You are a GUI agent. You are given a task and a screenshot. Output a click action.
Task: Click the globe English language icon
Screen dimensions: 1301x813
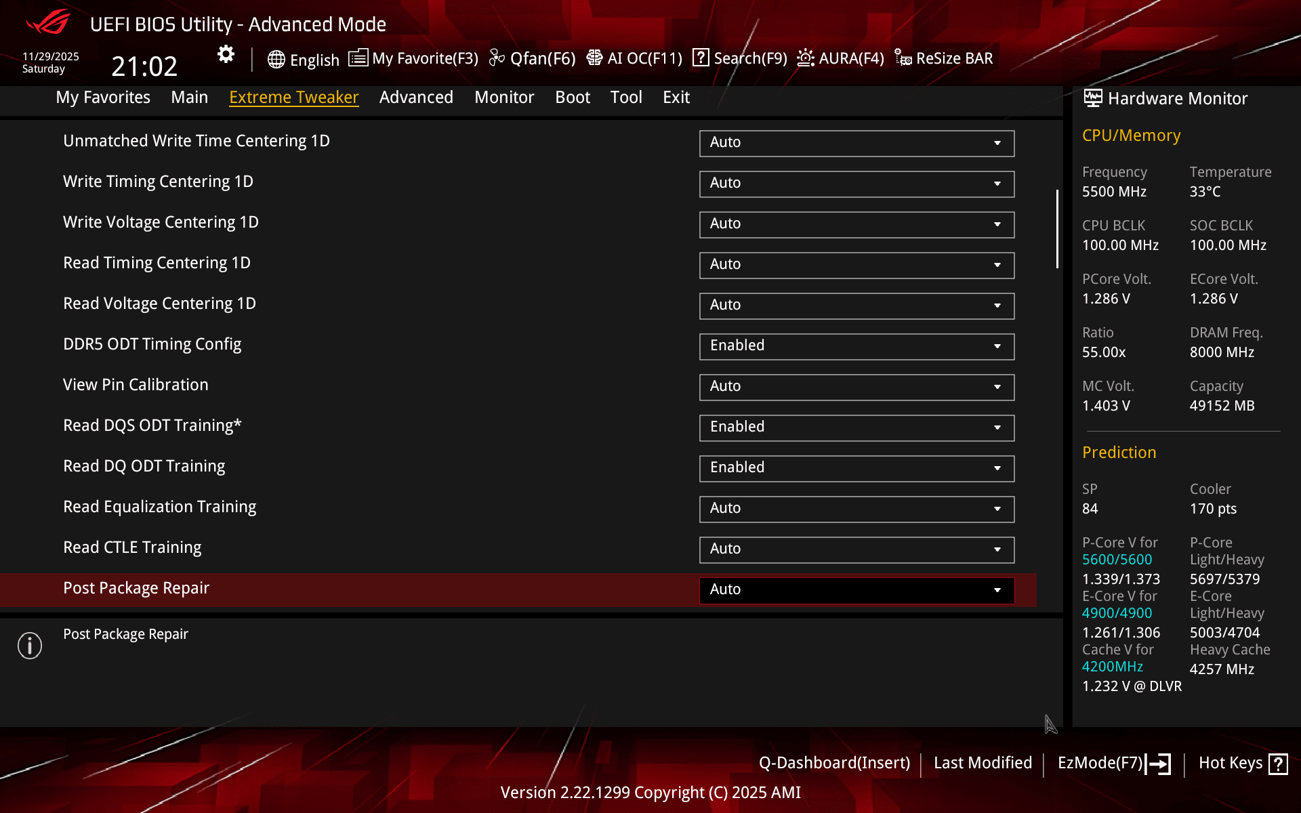coord(276,60)
